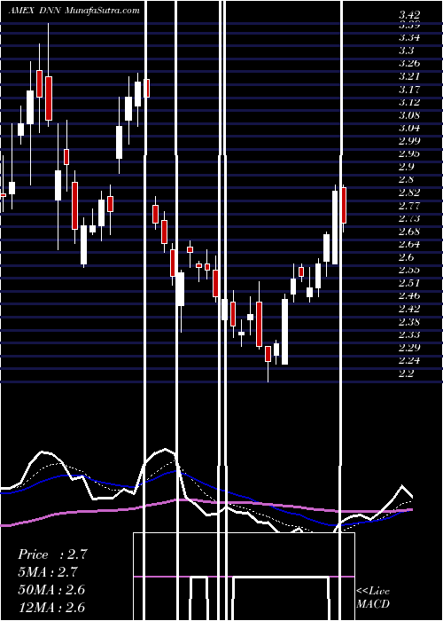Click the AMEX DNN MunafaSutra.com title text
The height and width of the screenshot is (621, 443).
pos(74,11)
